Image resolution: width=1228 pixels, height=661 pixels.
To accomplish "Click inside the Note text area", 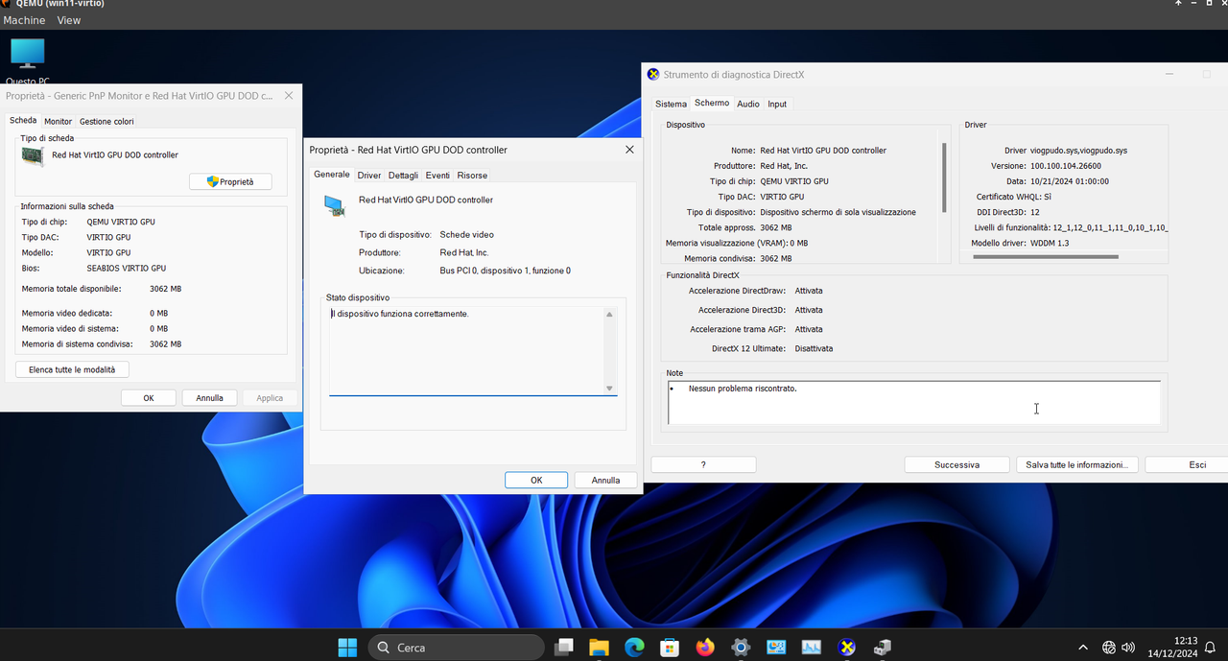I will pos(914,403).
